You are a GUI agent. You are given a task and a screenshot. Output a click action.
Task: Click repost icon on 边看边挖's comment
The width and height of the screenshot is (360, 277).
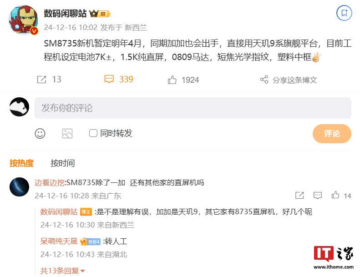tap(299, 195)
